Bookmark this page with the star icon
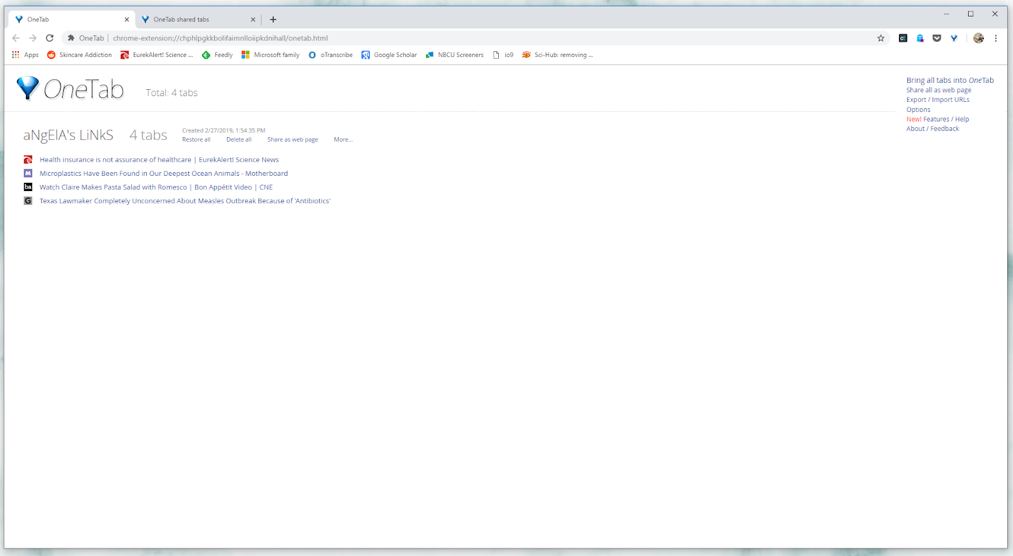1013x556 pixels. [881, 38]
